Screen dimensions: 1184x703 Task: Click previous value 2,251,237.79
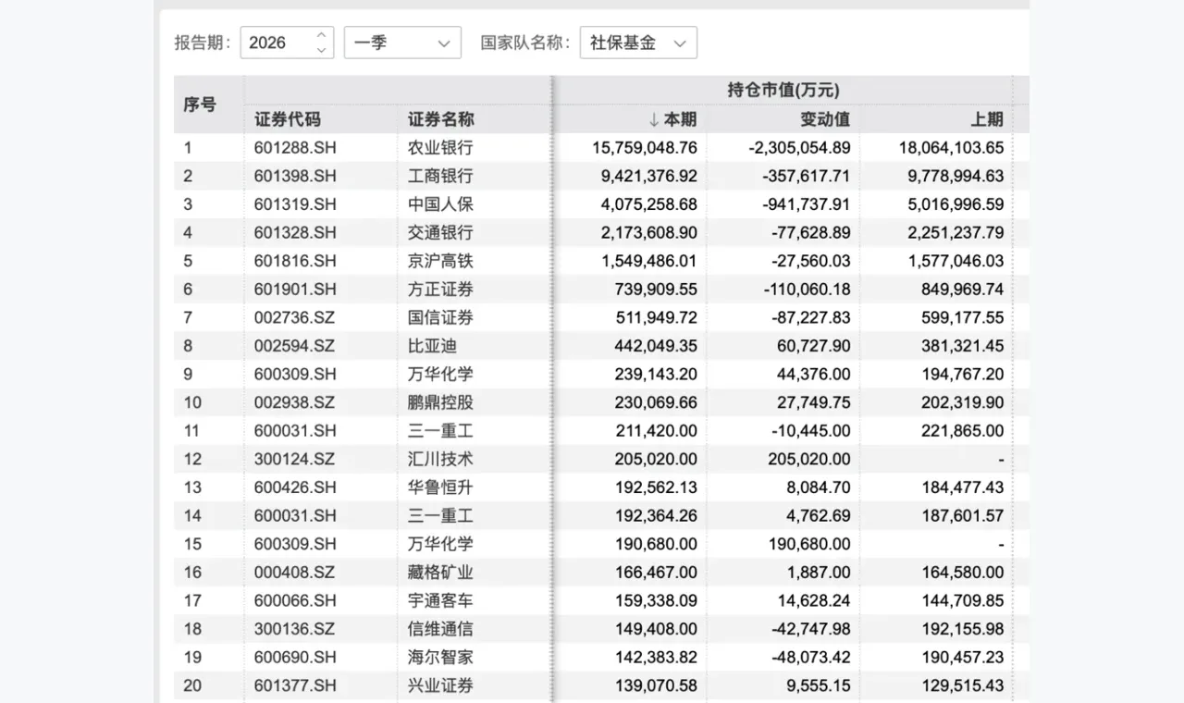point(956,232)
